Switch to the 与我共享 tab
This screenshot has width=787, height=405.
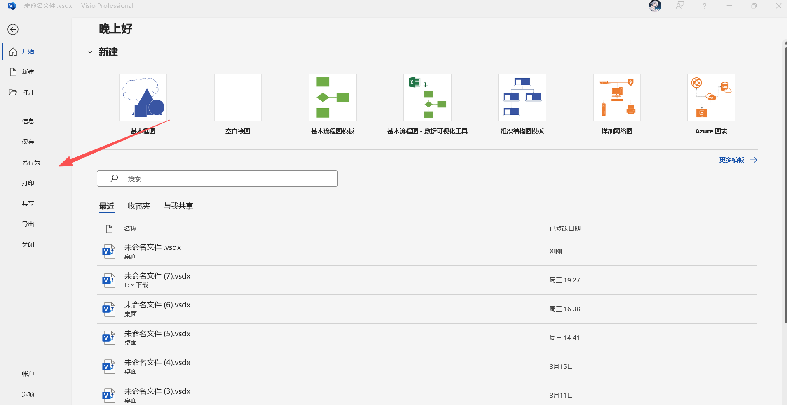[178, 206]
